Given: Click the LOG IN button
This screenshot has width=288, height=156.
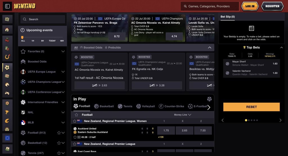Looking at the screenshot, I should (250, 6).
